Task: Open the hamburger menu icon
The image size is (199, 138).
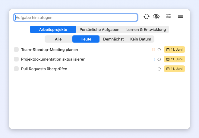Action: 180,16
